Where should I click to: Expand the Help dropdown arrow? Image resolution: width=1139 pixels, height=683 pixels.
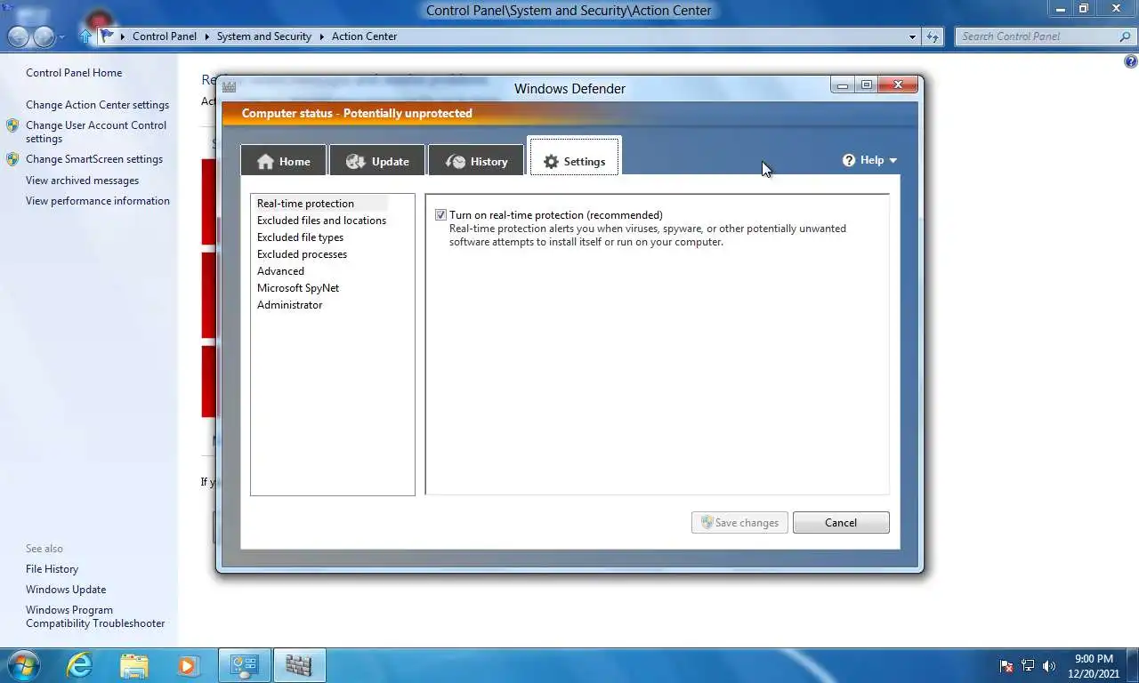click(893, 161)
